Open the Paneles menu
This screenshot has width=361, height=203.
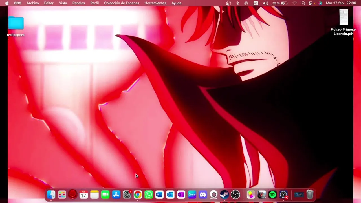79,3
